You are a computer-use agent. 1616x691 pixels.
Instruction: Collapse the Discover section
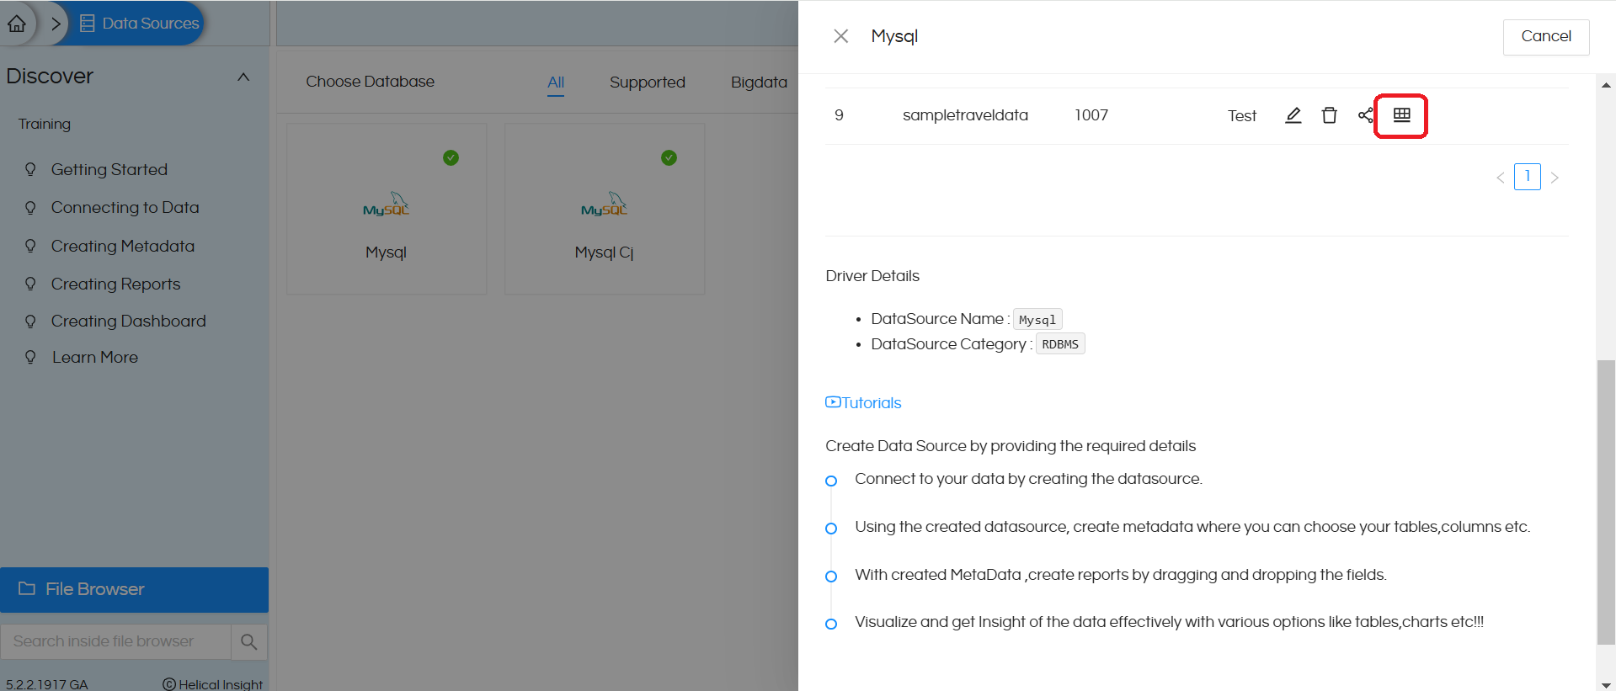tap(243, 77)
